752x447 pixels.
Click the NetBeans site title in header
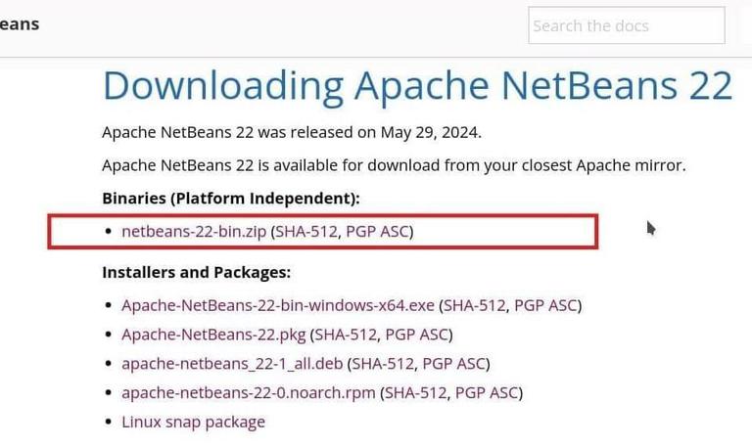[x=20, y=23]
